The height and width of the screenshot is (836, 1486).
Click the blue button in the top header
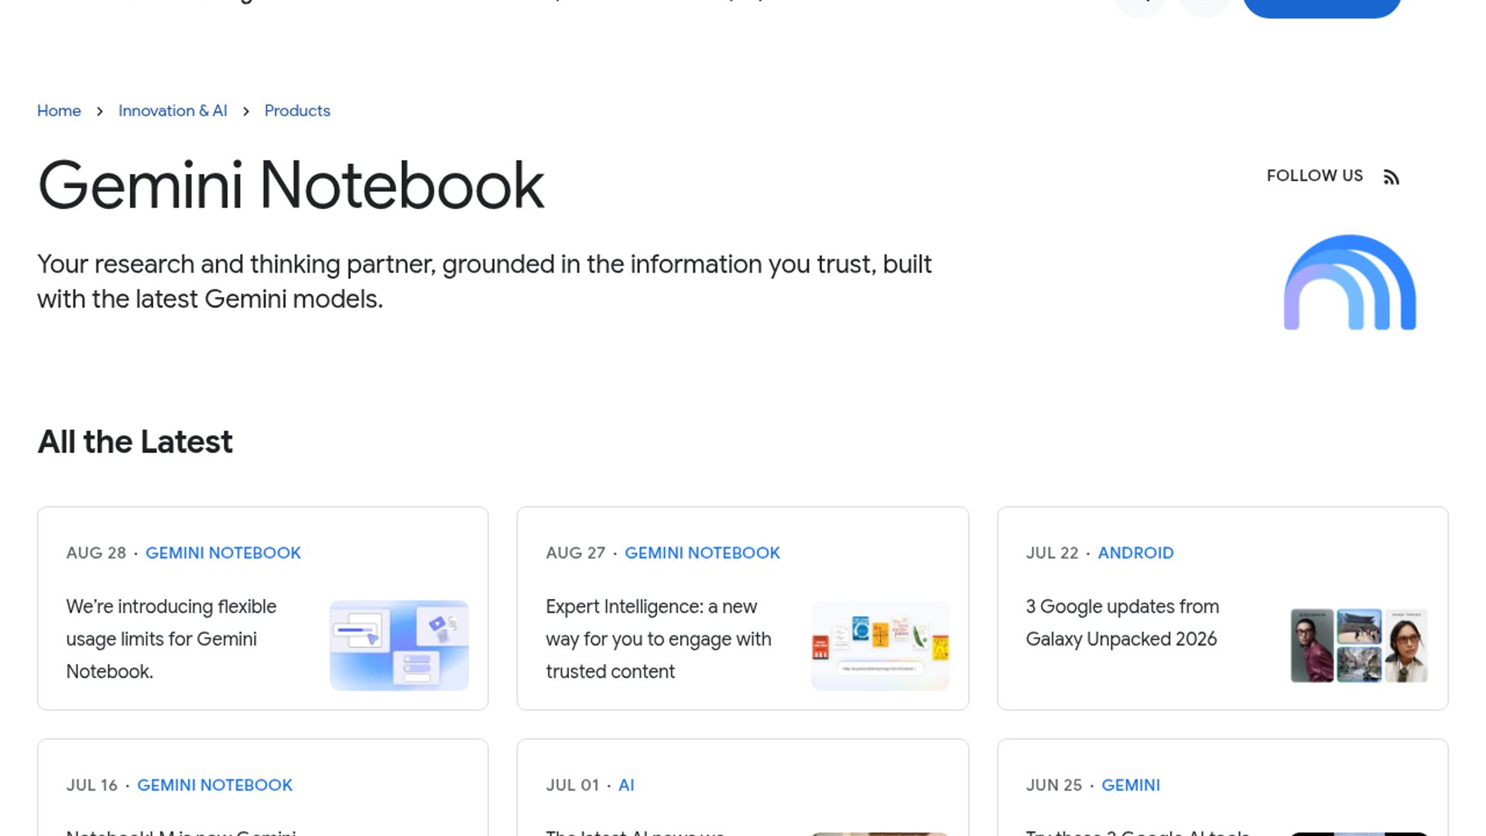[x=1322, y=6]
